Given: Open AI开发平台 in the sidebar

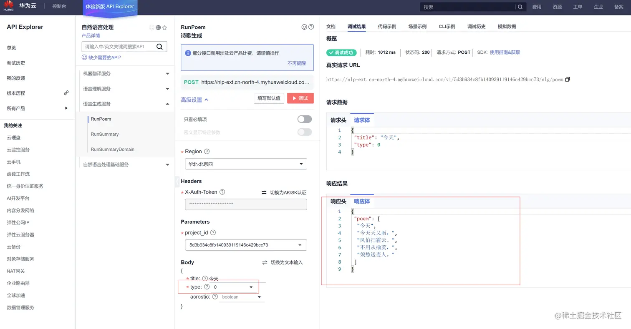Looking at the screenshot, I should pos(18,198).
